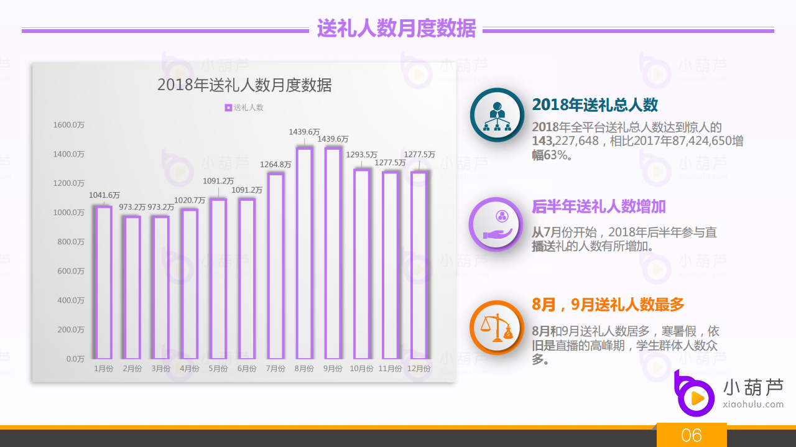
Task: Click the page number 06 tab
Action: [x=692, y=435]
